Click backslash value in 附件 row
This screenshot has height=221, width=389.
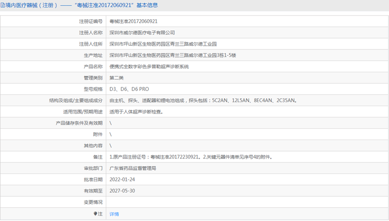[x=111, y=135]
